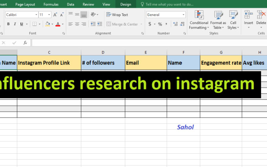
Task: Click formula bar Cancel X icon
Action: click(x=4, y=43)
